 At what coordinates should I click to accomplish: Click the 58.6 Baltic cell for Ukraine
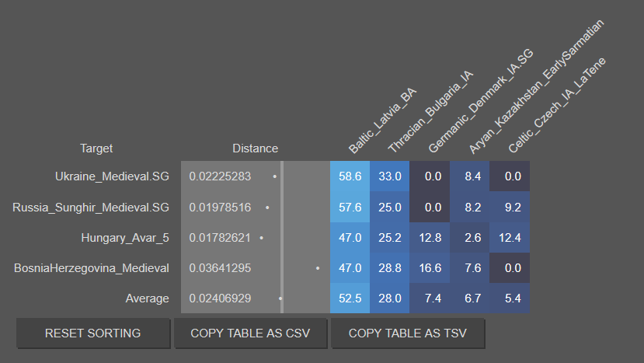click(350, 176)
